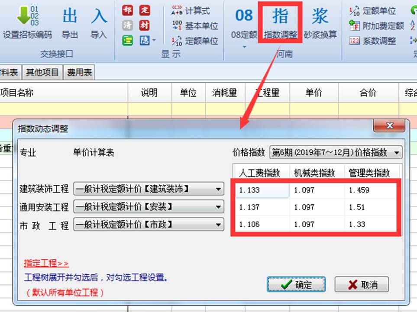
Task: Click the 导入 import icon
Action: coord(99,16)
